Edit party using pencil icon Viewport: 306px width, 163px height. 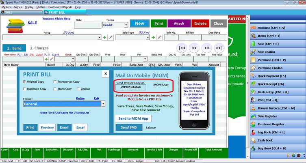(111, 37)
